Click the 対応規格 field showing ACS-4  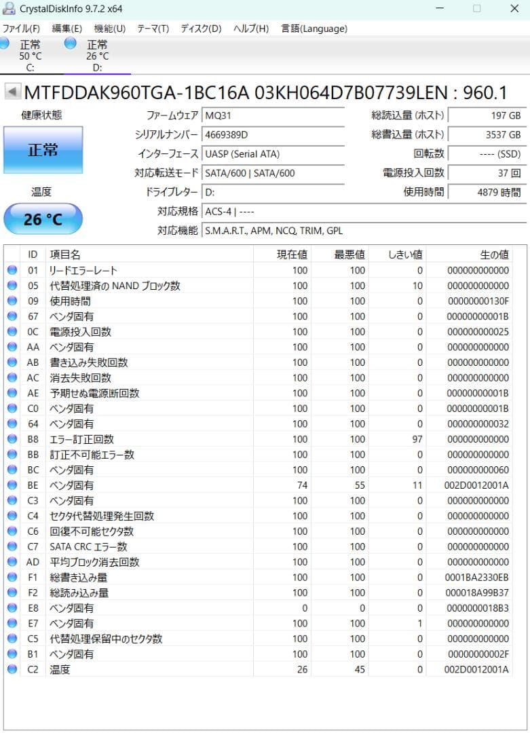click(364, 212)
